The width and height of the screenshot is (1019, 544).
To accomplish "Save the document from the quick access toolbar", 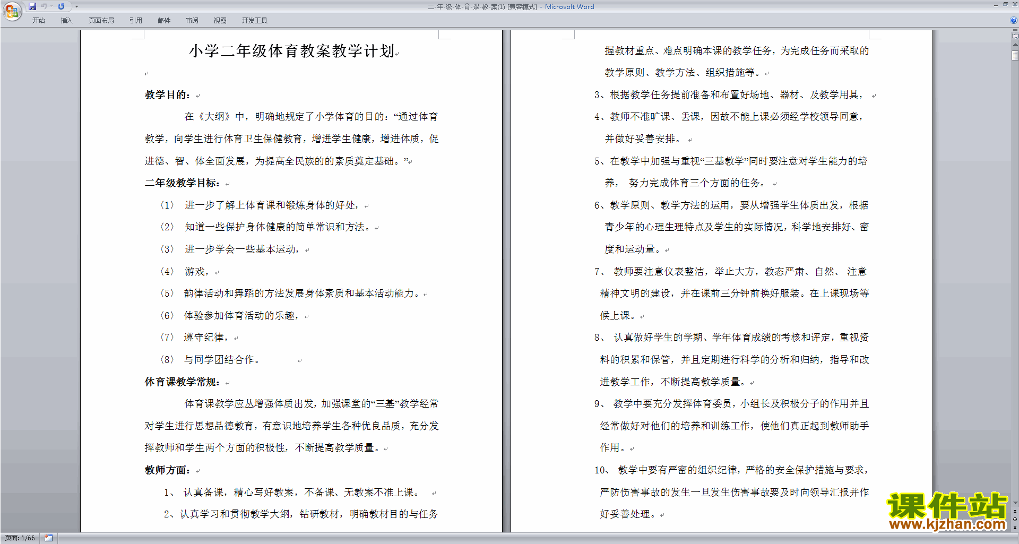I will point(32,6).
